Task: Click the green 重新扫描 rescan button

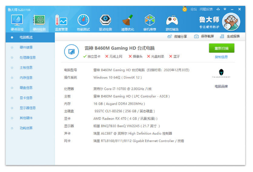Action: tap(221, 48)
